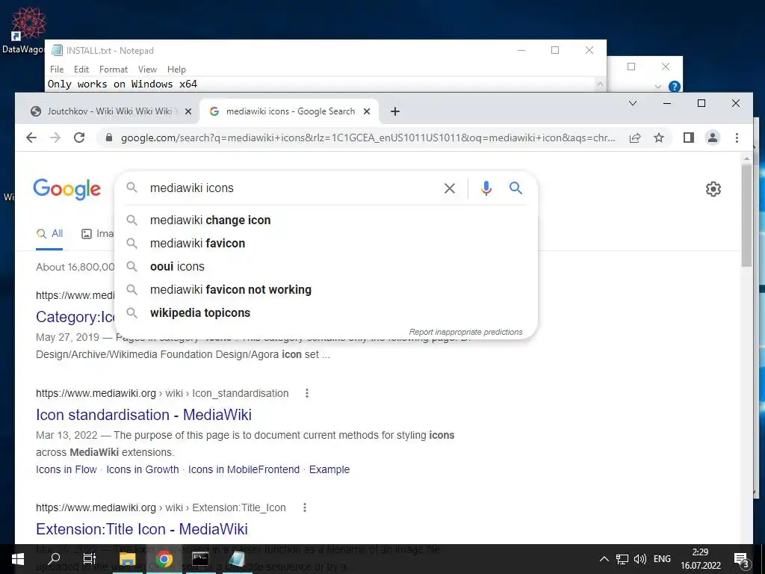This screenshot has height=574, width=765.
Task: Click Chrome icon on the taskbar
Action: tap(164, 559)
